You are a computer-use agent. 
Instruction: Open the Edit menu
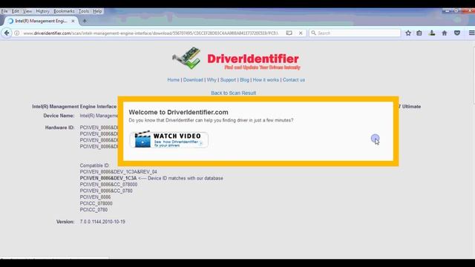[15, 11]
